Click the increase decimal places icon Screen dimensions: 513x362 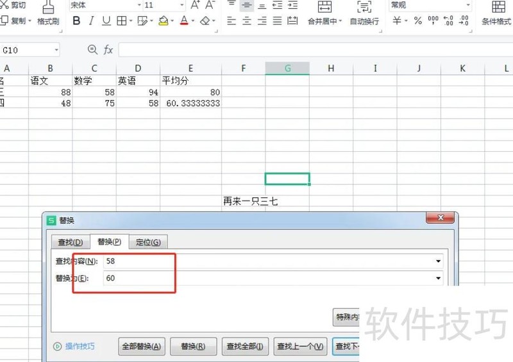[448, 21]
